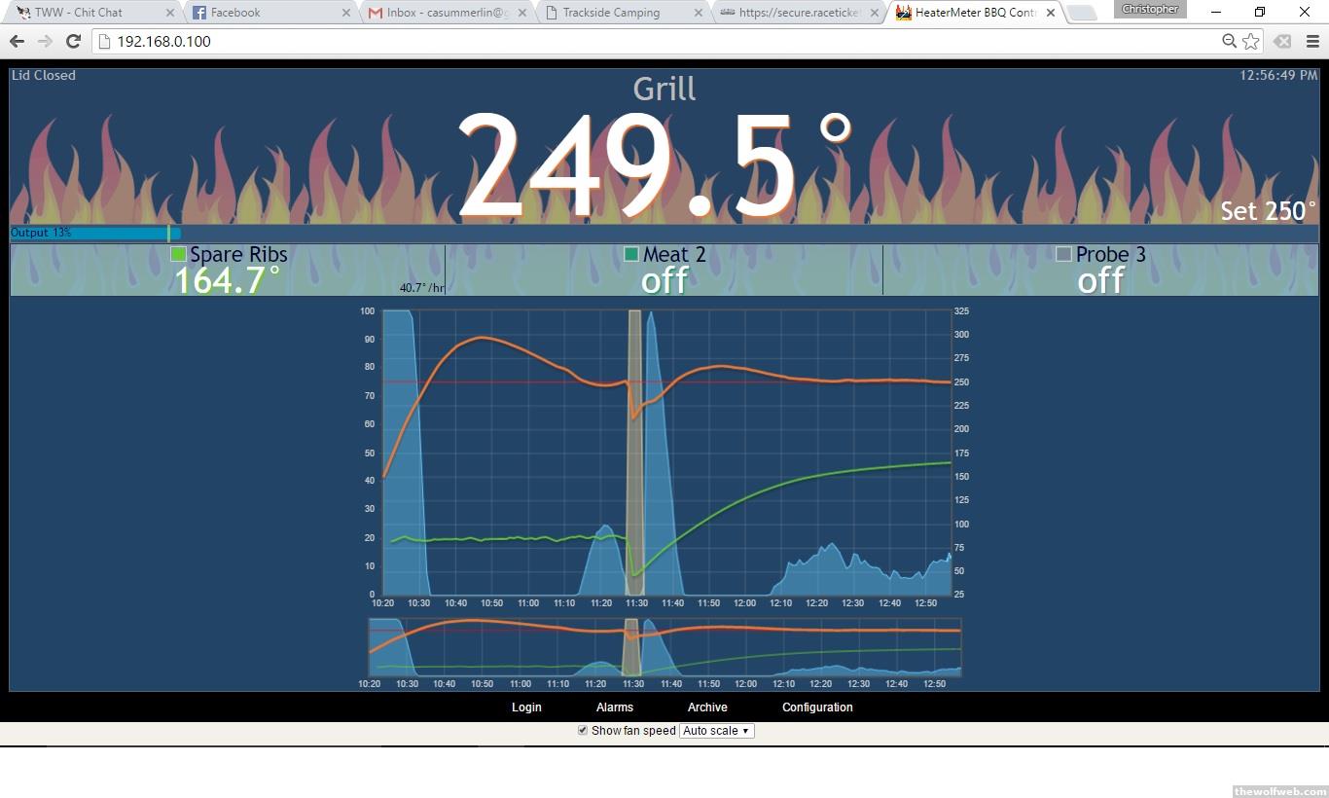Reload the HeaterMeter page
The image size is (1329, 798).
73,41
